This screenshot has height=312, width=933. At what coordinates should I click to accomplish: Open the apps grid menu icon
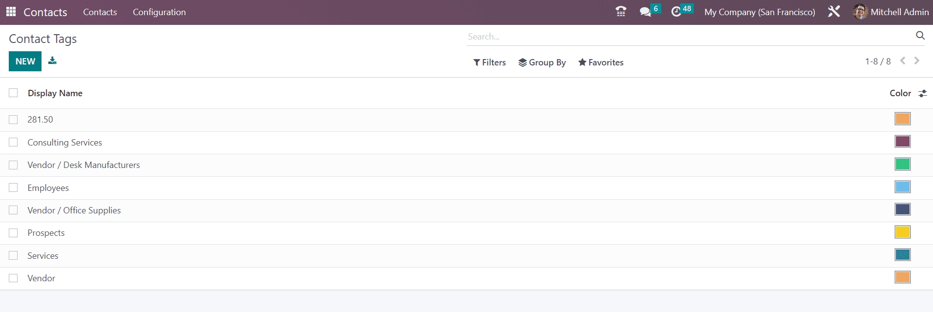click(x=11, y=12)
